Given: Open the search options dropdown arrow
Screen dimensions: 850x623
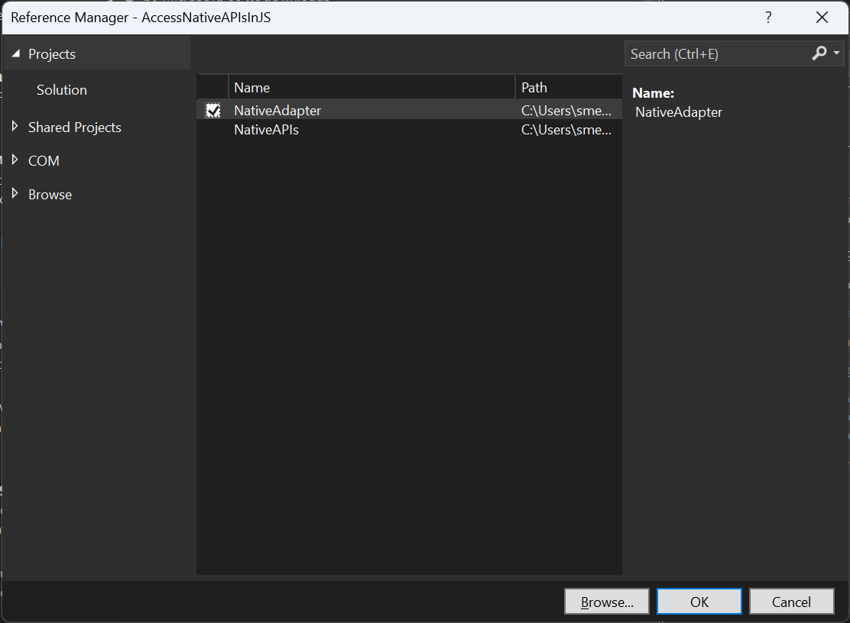Looking at the screenshot, I should click(834, 53).
